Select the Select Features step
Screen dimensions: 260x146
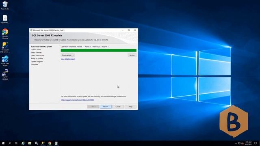(36, 53)
